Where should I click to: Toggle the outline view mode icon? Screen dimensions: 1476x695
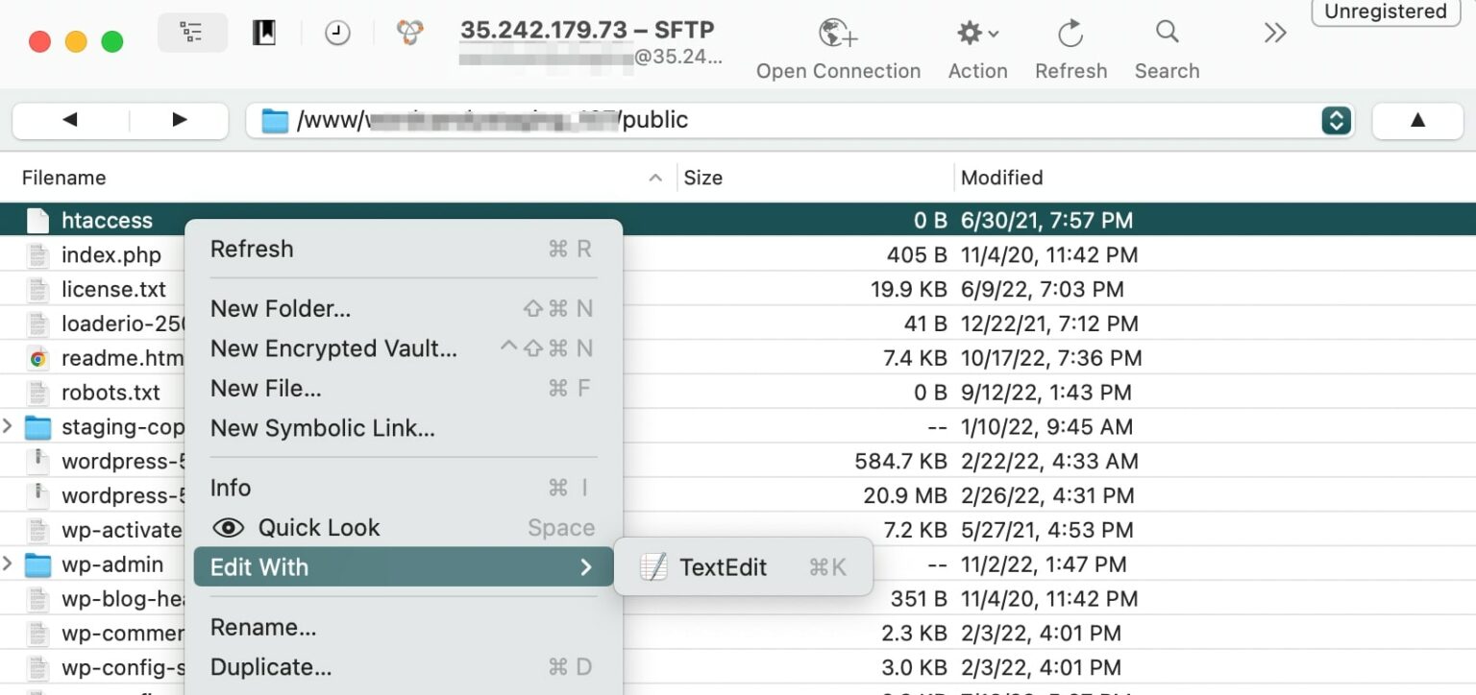click(192, 32)
